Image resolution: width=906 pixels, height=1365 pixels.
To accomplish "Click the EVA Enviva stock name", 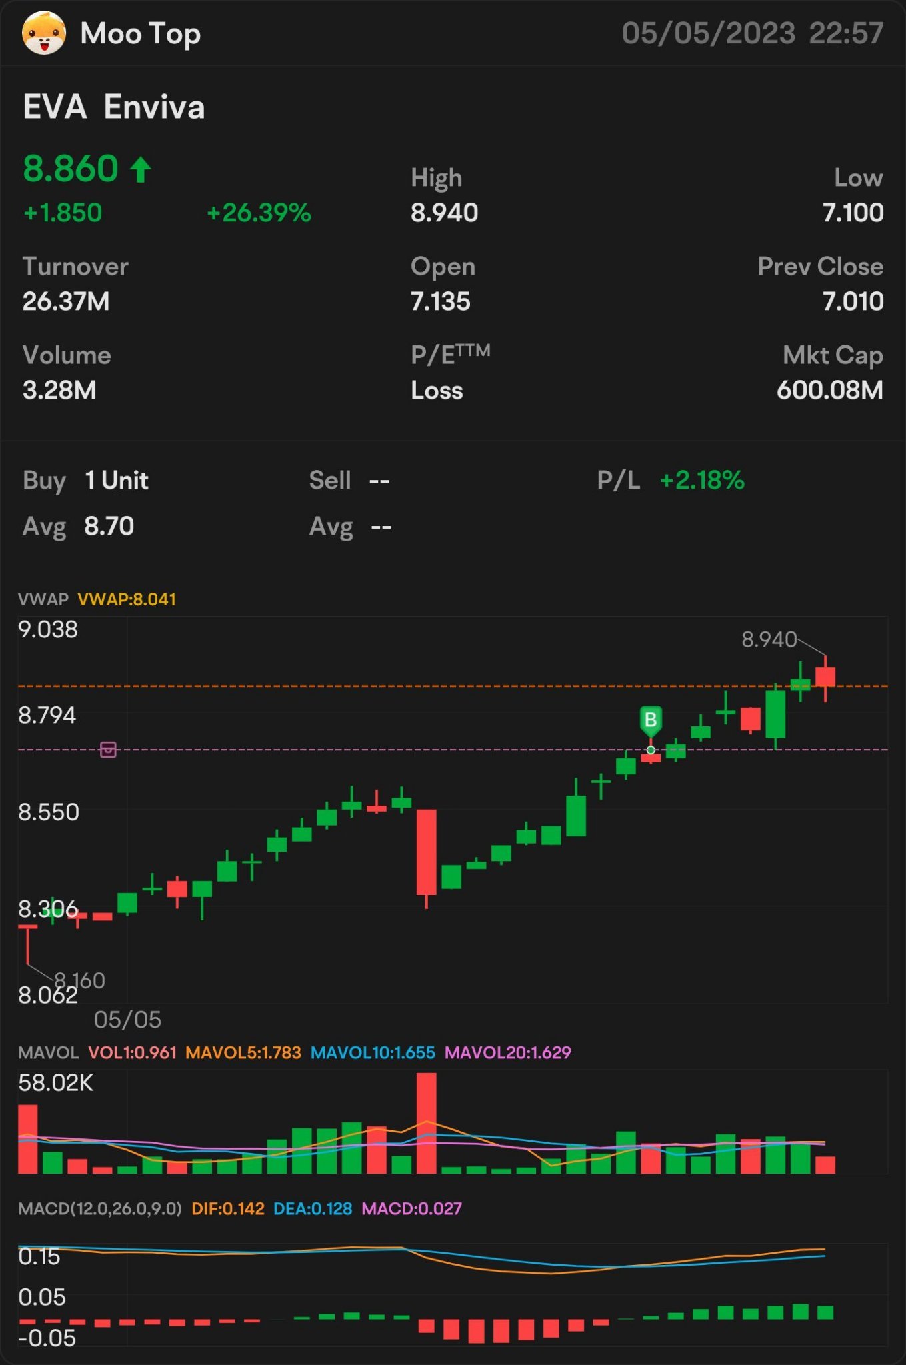I will [114, 107].
